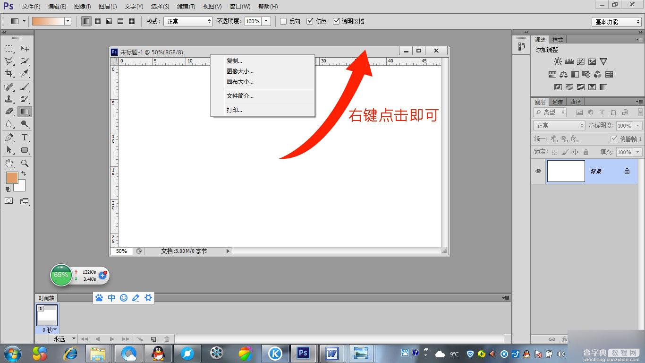Open the layer filter 类型 dropdown
645x363 pixels.
tap(550, 112)
